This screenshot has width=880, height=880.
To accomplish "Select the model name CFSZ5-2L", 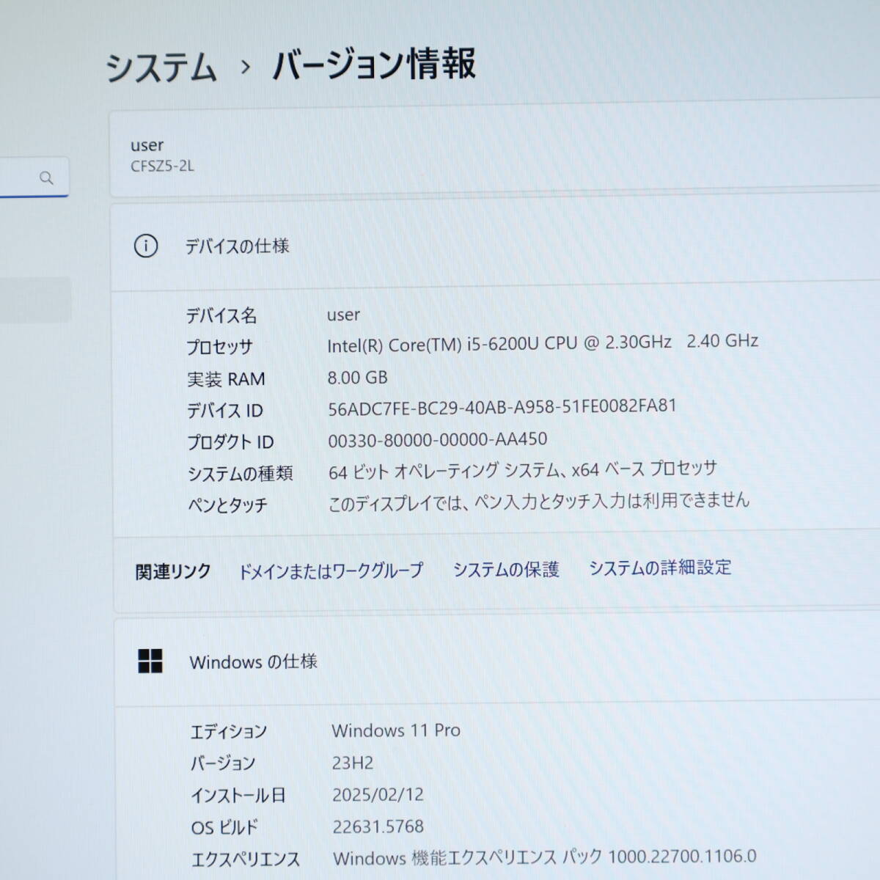I will (x=162, y=166).
